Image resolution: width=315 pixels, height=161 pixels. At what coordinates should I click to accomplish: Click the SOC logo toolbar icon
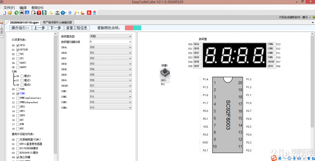94,13
